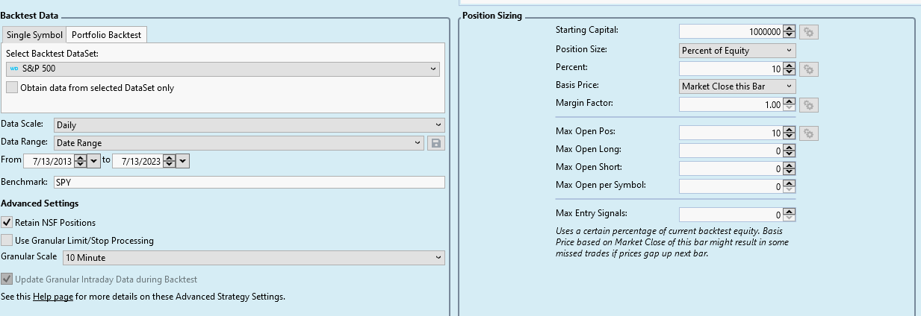Screen dimensions: 921x316
Task: Open the S&P 500 DataSet dropdown
Action: click(x=223, y=69)
